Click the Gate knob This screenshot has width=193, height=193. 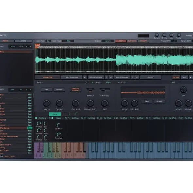(x=105, y=103)
